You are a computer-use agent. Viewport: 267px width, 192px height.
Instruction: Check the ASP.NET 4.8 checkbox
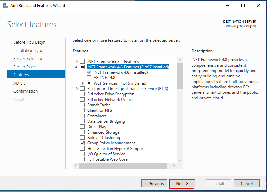click(89, 78)
